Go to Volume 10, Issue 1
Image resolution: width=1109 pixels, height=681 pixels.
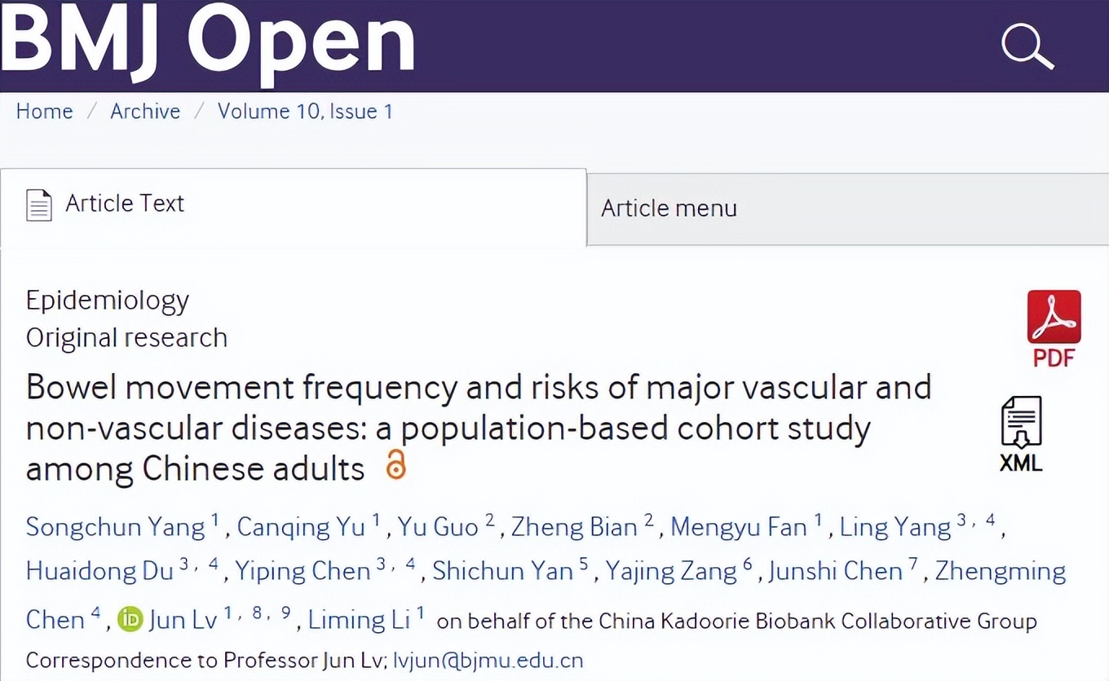[305, 112]
